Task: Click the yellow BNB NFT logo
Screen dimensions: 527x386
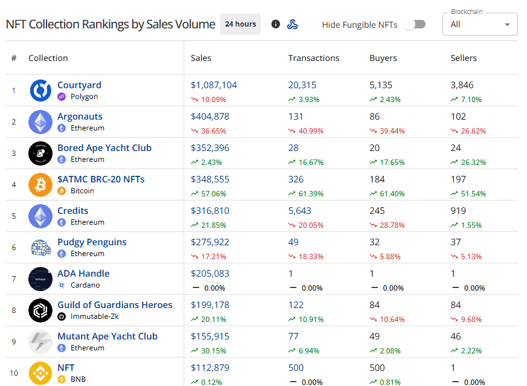Action: coord(40,373)
